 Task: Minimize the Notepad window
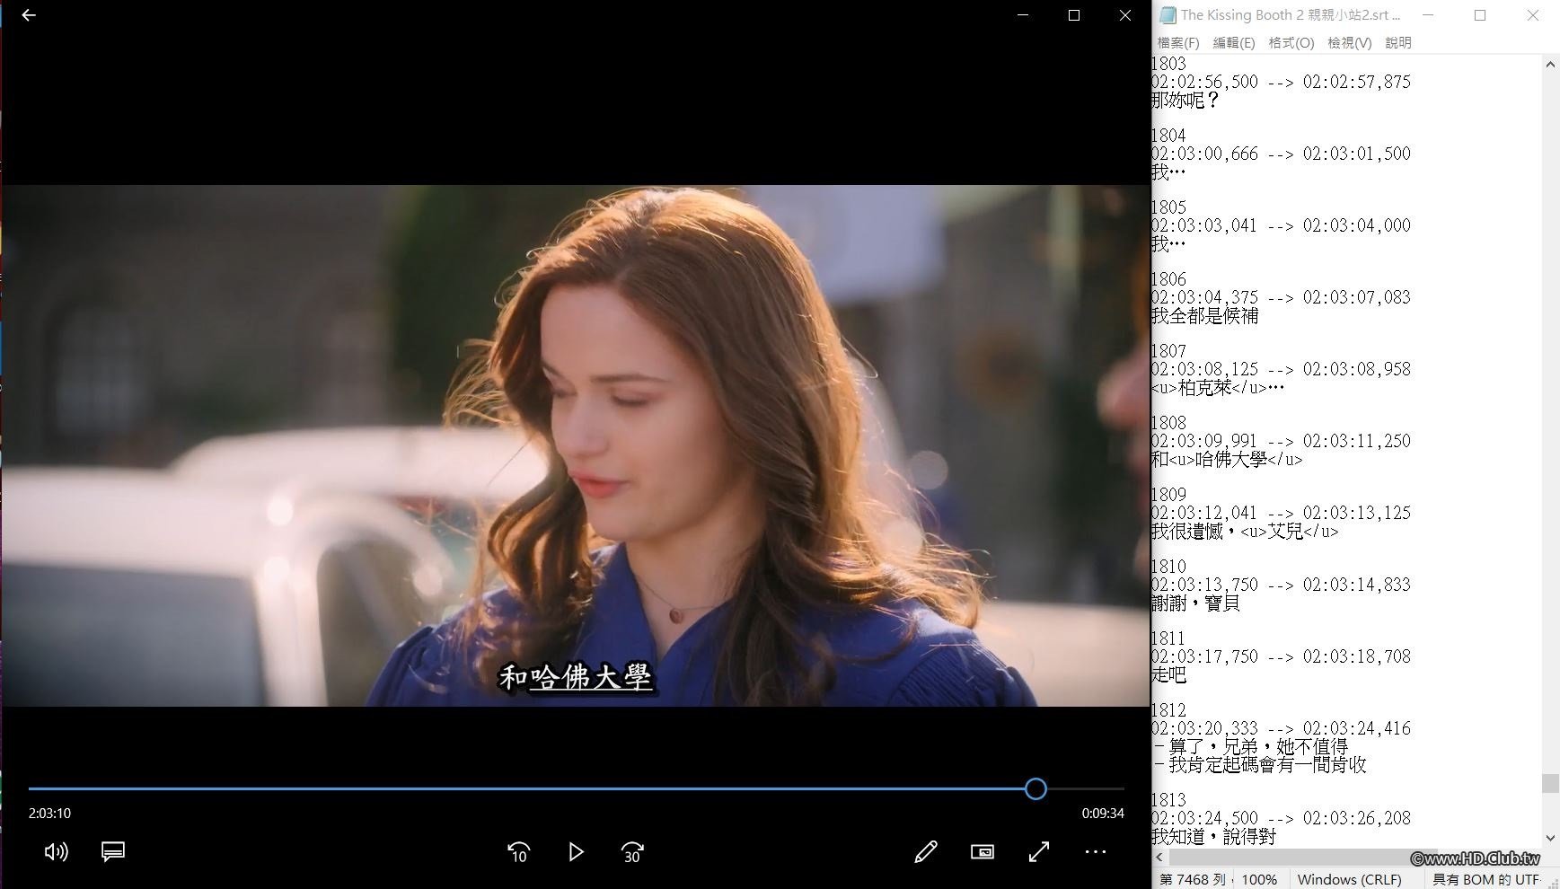(x=1428, y=15)
